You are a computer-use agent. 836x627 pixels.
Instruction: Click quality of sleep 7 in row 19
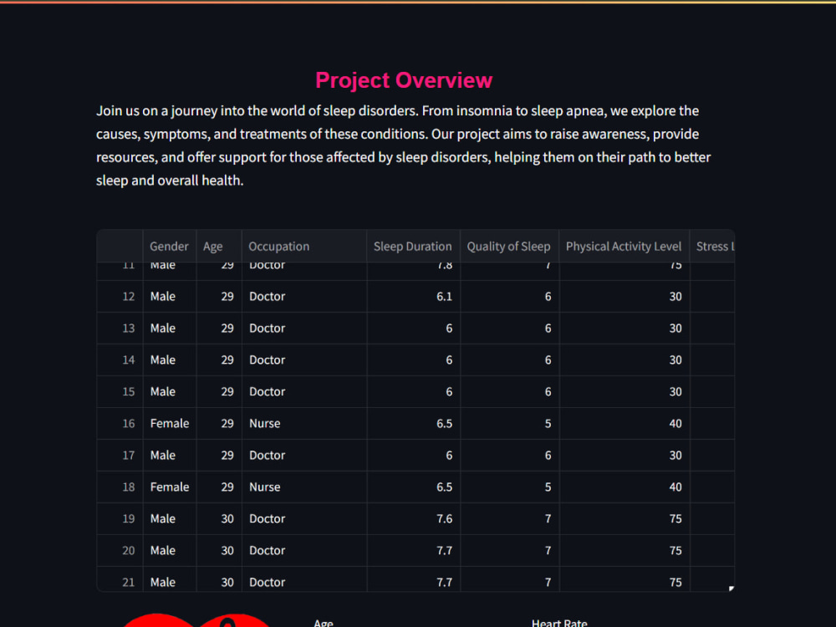click(x=509, y=519)
